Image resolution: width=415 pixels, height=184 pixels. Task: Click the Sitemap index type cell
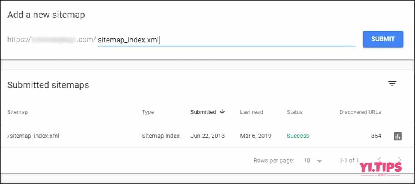[x=160, y=136]
